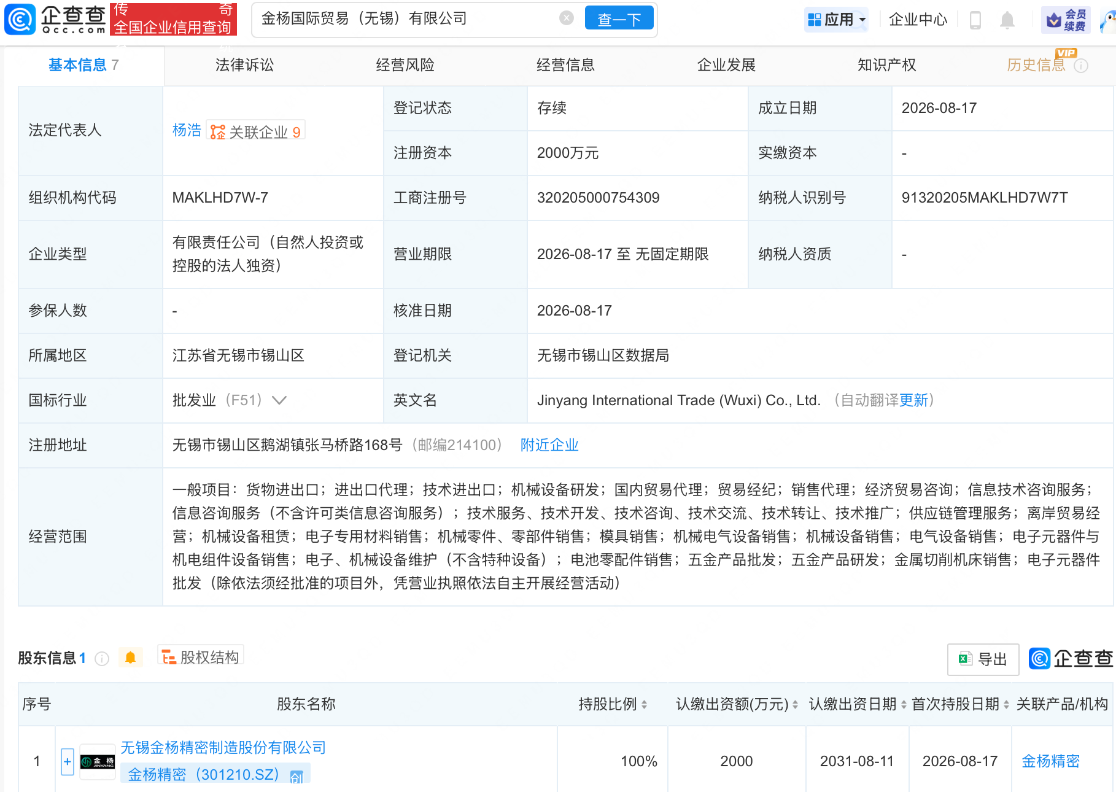The height and width of the screenshot is (792, 1116).
Task: Click registered capital 2000万元 value
Action: coord(567,153)
